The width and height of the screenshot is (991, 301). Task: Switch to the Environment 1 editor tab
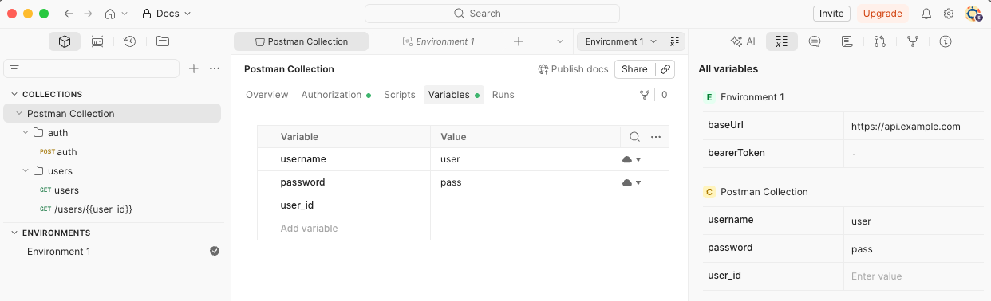coord(439,41)
